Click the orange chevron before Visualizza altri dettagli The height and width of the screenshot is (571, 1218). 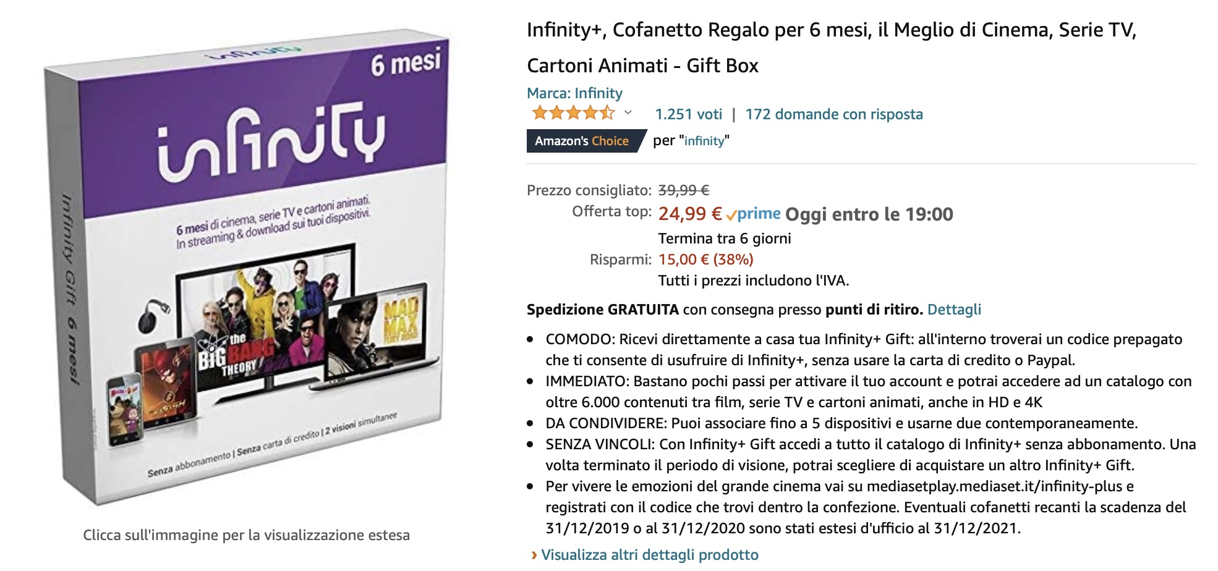(533, 556)
